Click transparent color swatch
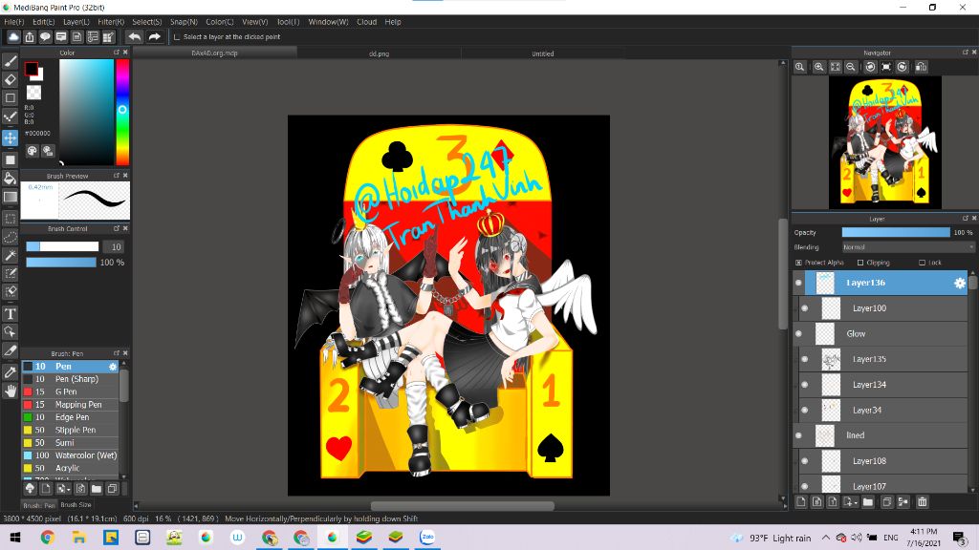 33,93
